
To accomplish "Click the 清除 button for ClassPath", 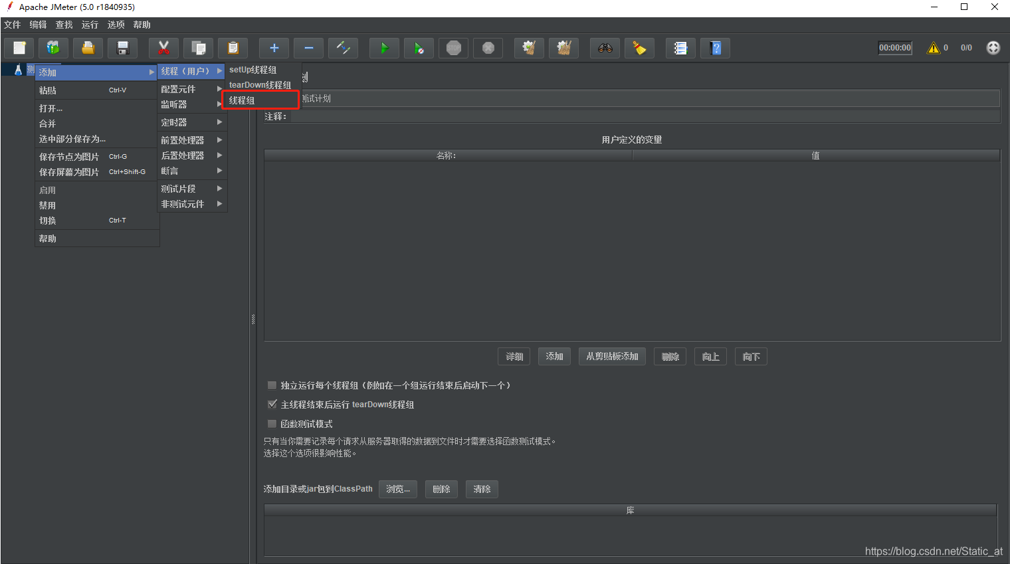I will [x=482, y=489].
